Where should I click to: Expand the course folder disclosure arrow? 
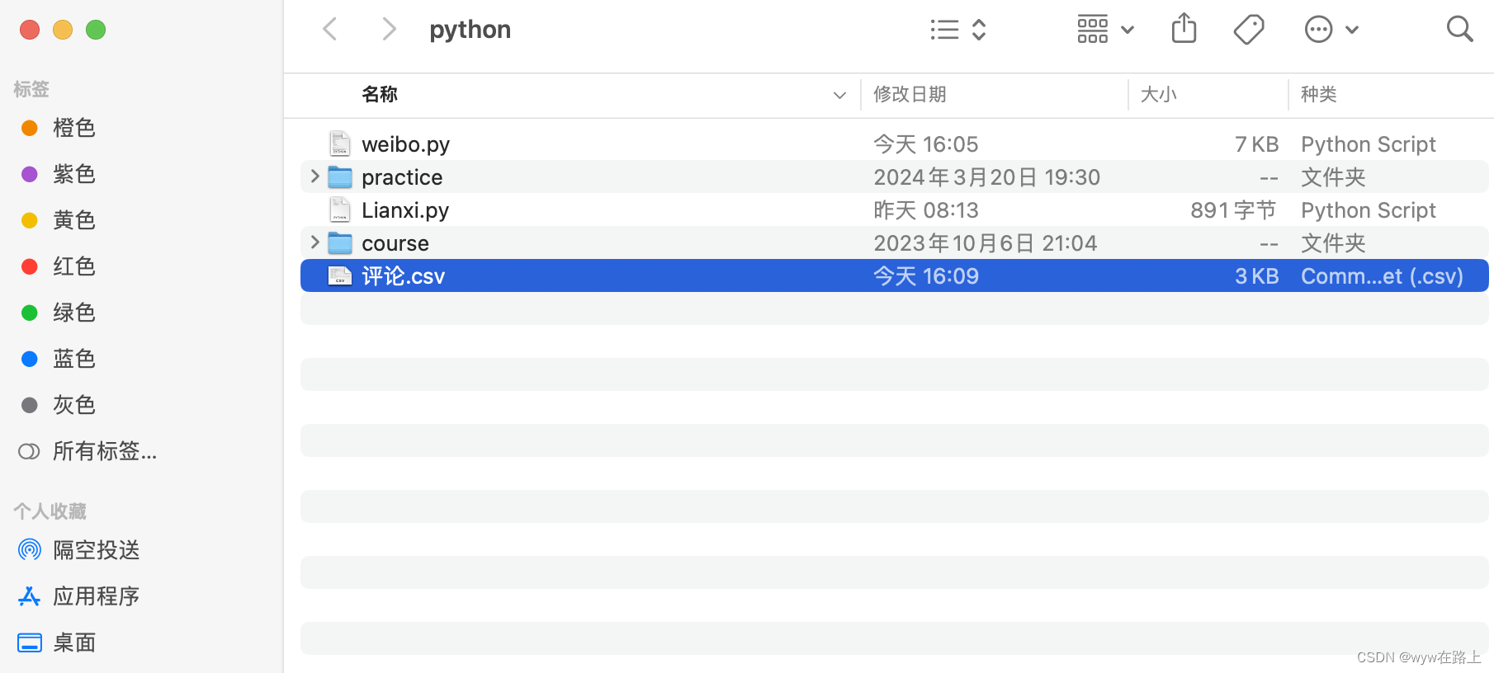pyautogui.click(x=314, y=242)
